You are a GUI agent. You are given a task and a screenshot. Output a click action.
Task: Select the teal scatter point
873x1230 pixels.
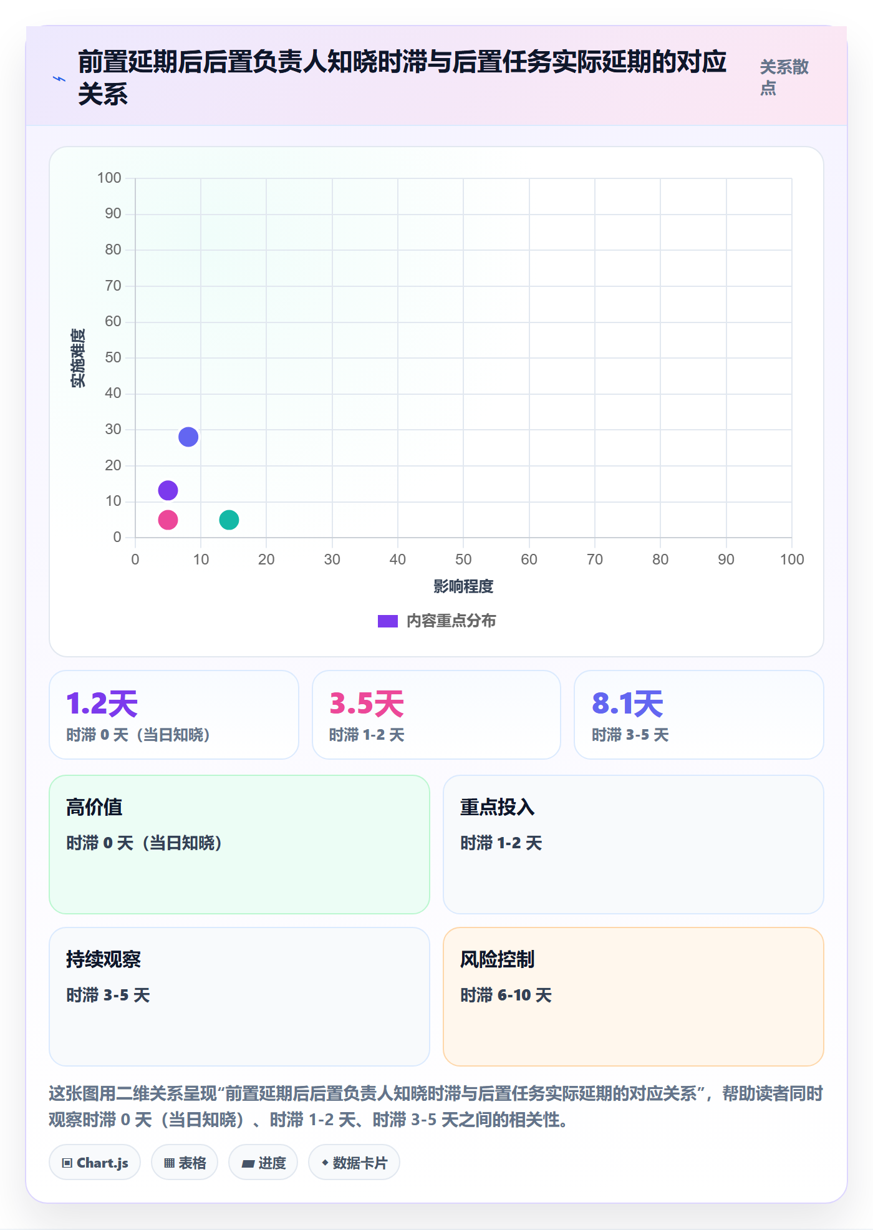229,520
